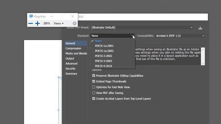Click the description scrollbar down arrow
Image resolution: width=221 pixels, height=124 pixels.
click(203, 63)
